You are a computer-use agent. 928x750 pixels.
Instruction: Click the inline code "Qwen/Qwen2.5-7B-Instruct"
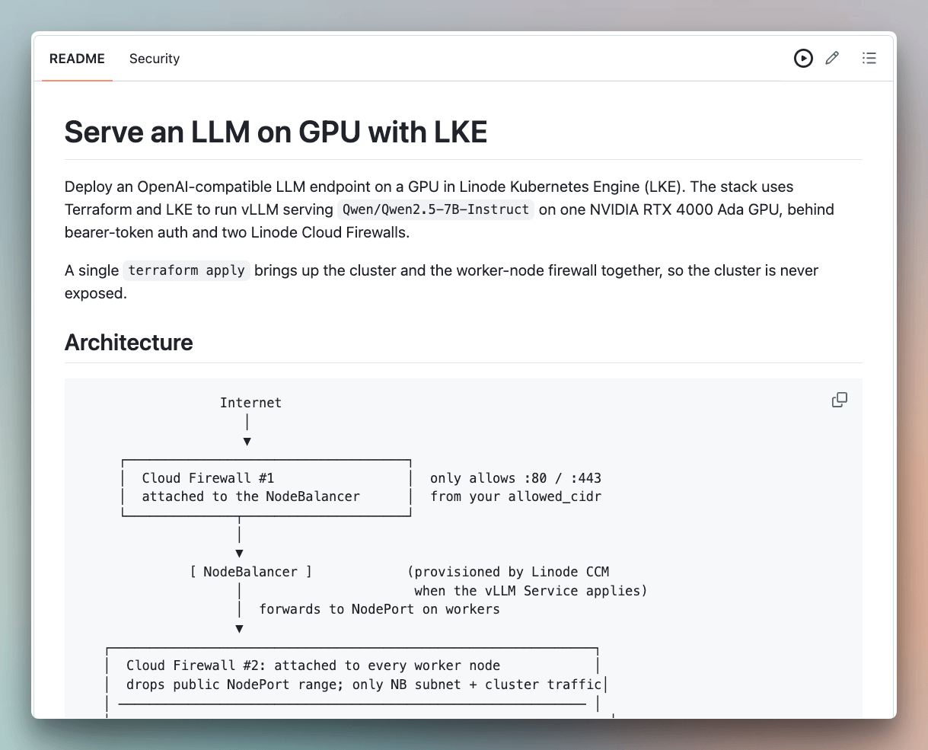click(435, 209)
